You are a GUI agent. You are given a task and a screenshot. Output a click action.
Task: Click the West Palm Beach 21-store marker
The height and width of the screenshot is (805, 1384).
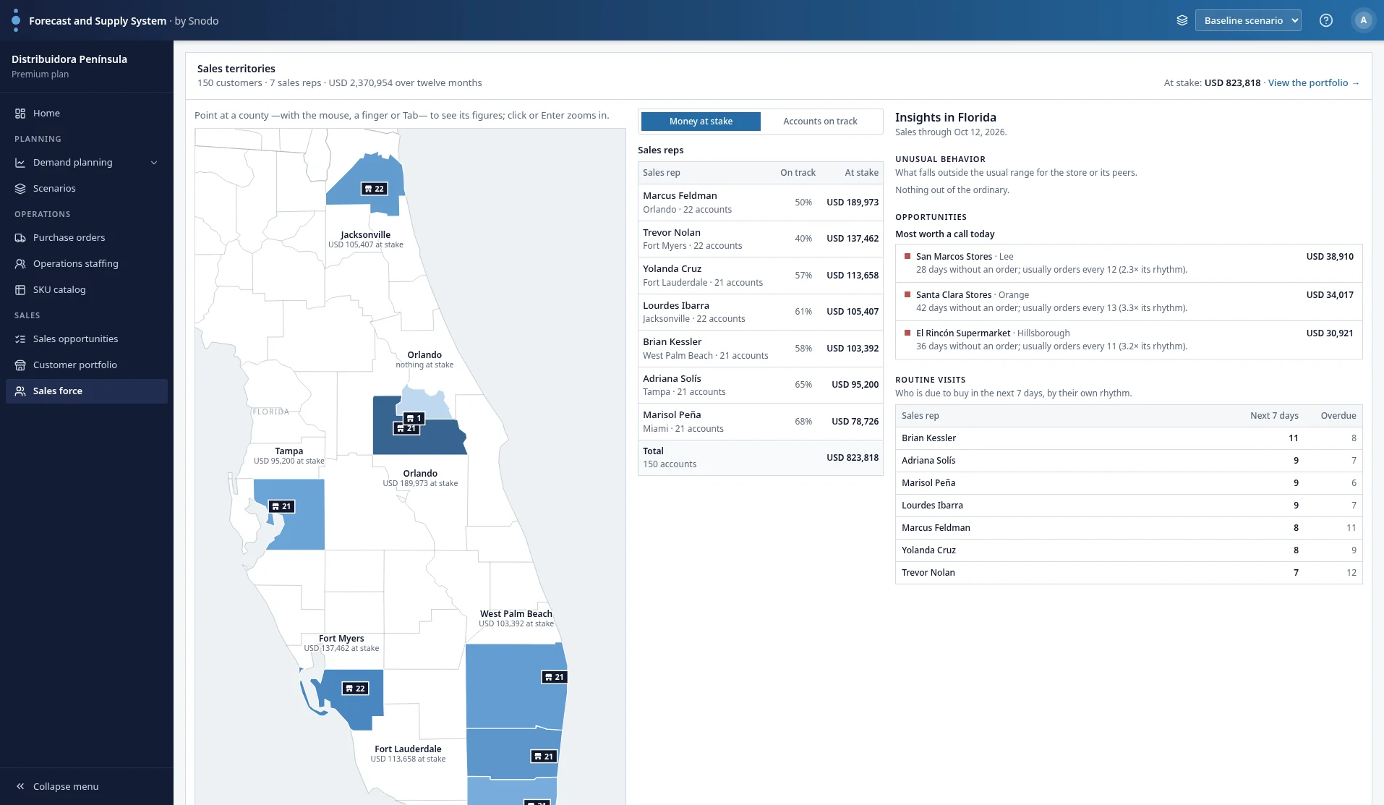(555, 677)
